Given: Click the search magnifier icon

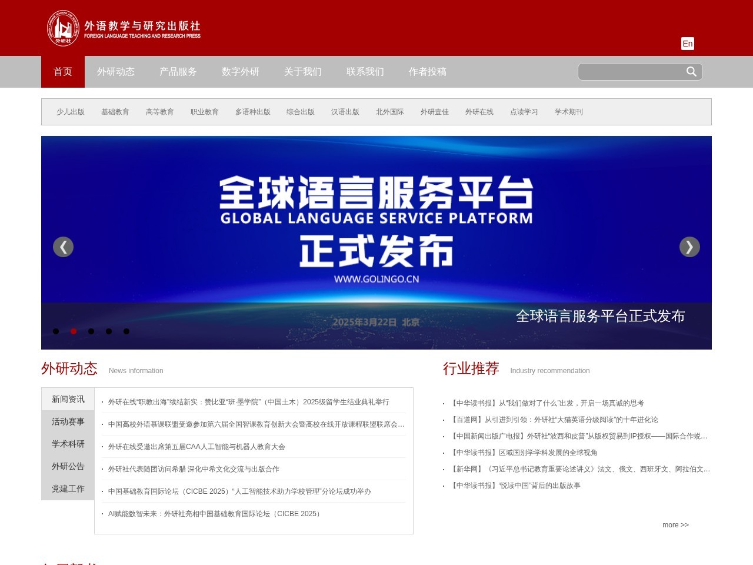Looking at the screenshot, I should [x=691, y=71].
